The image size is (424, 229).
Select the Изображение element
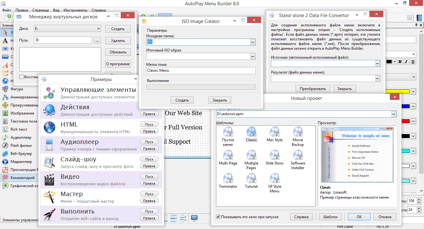coord(18,113)
